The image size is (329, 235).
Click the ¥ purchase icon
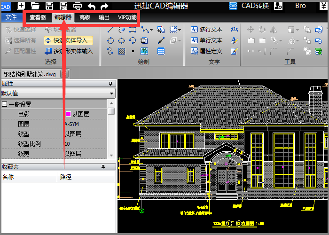pos(323,6)
